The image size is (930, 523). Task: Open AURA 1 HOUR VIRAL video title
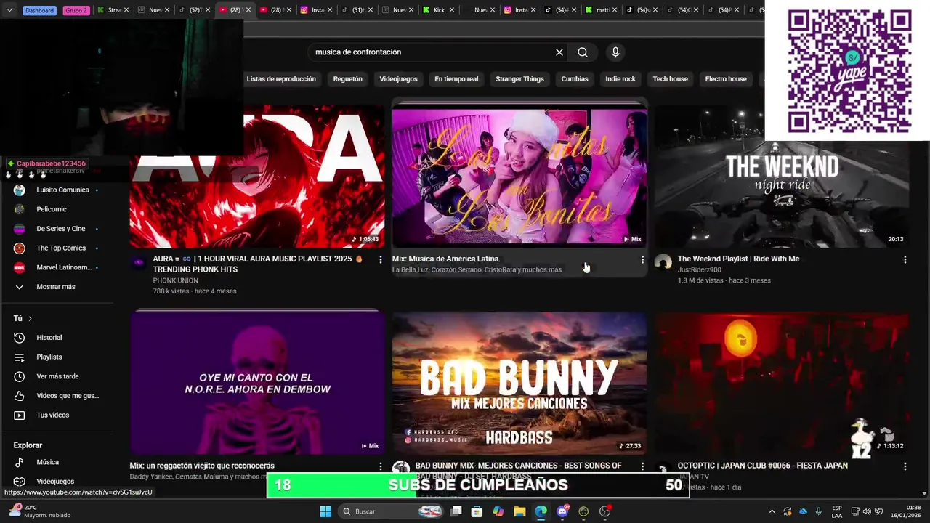(x=257, y=264)
